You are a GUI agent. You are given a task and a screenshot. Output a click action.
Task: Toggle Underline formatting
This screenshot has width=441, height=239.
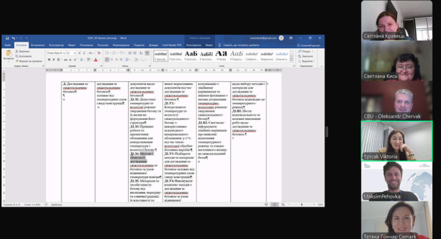[x=58, y=60]
